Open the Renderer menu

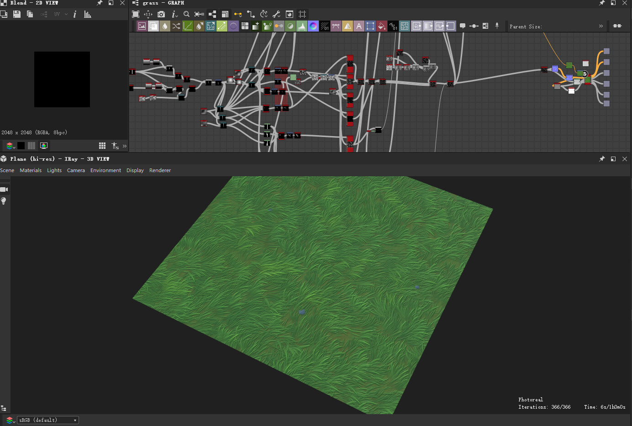click(x=160, y=170)
